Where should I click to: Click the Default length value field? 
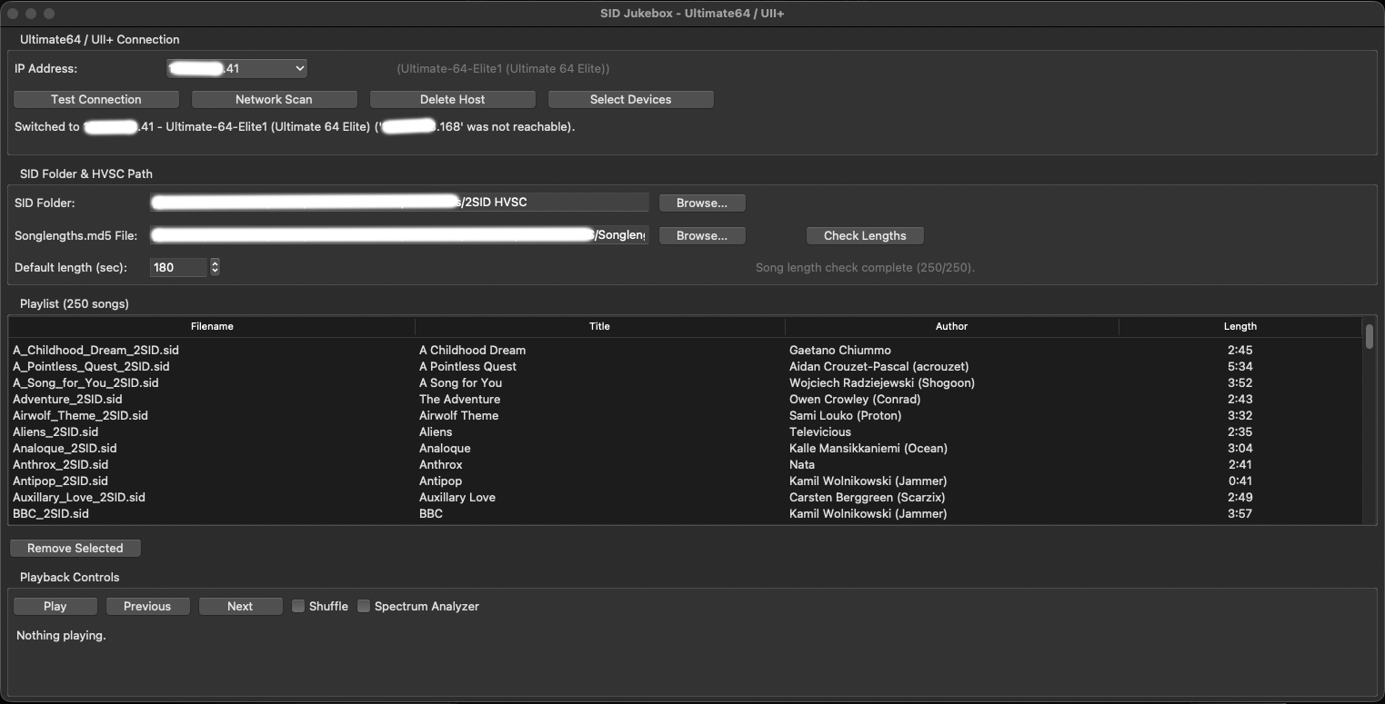pos(179,267)
